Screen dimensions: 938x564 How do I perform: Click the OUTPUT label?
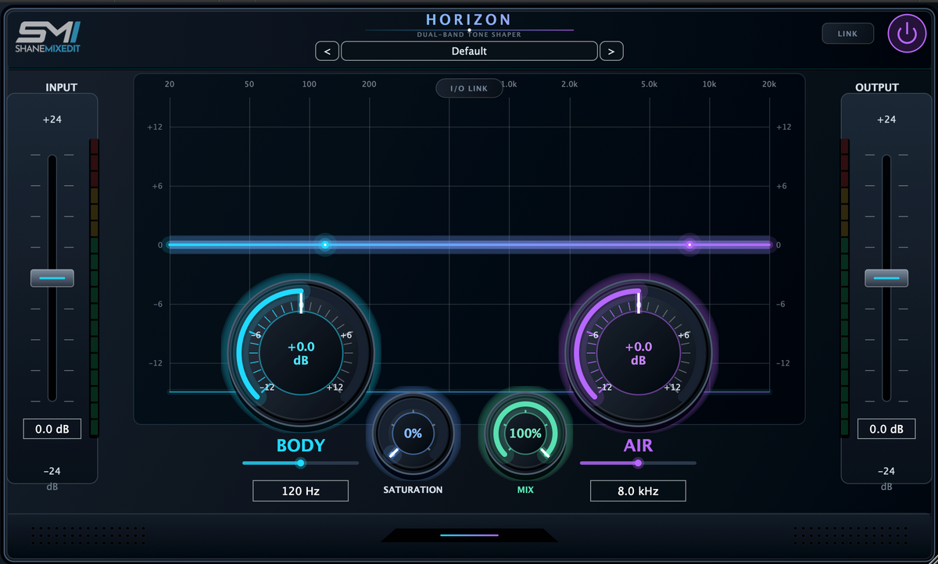click(877, 87)
